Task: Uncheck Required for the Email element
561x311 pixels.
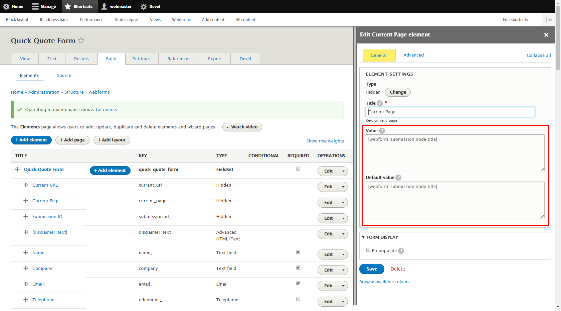Action: [x=298, y=283]
